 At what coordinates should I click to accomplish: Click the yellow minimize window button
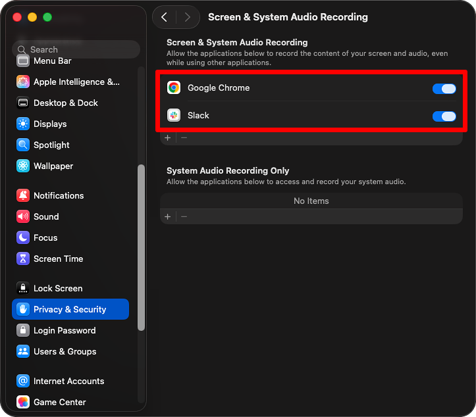(32, 17)
